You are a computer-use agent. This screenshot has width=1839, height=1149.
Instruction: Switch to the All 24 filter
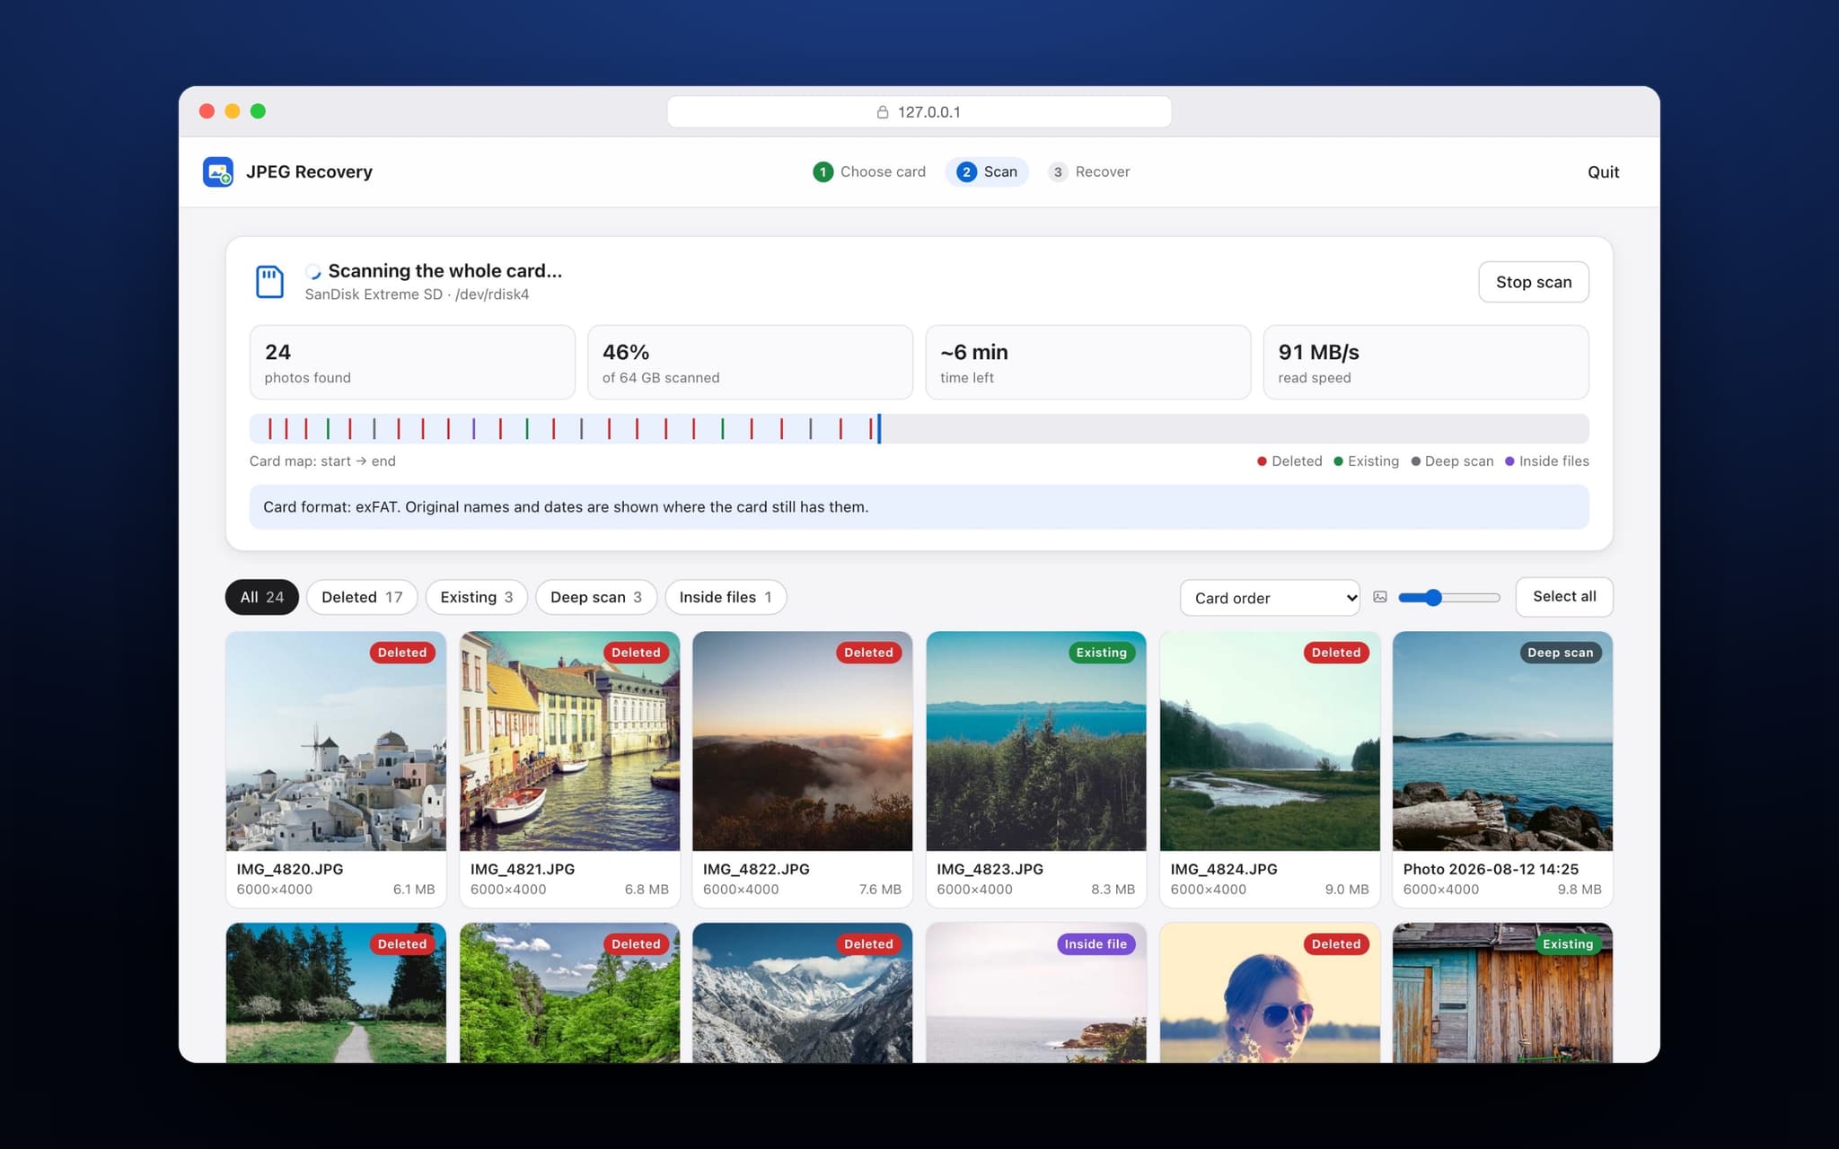[x=262, y=597]
